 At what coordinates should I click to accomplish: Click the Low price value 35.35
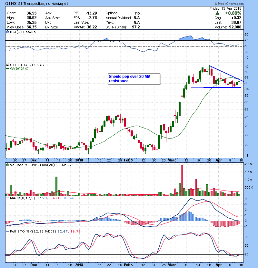click(32, 22)
